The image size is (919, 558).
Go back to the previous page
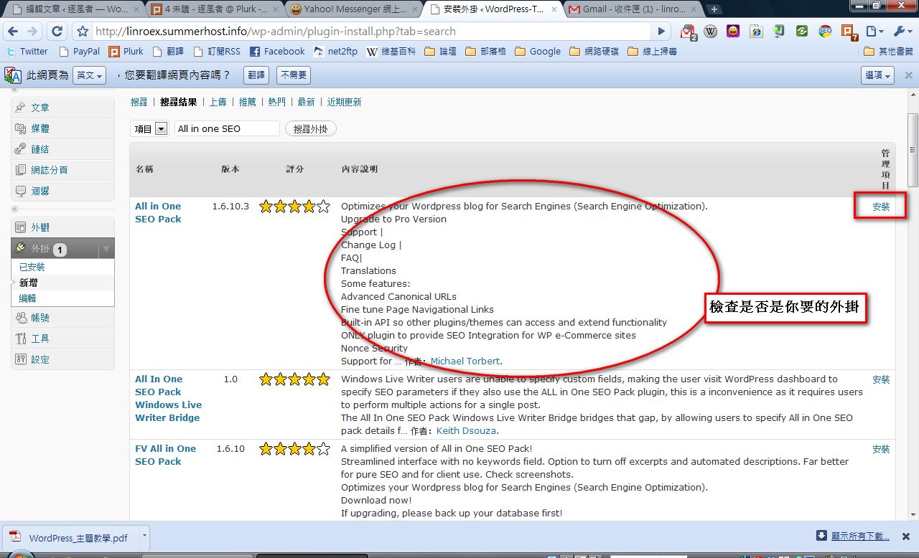[13, 32]
